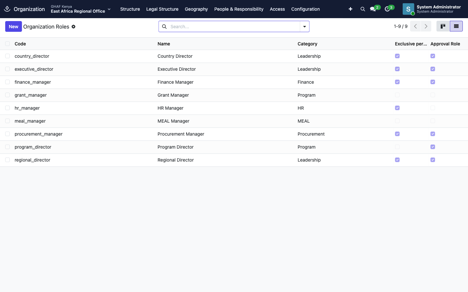Open the Access menu

(x=277, y=9)
